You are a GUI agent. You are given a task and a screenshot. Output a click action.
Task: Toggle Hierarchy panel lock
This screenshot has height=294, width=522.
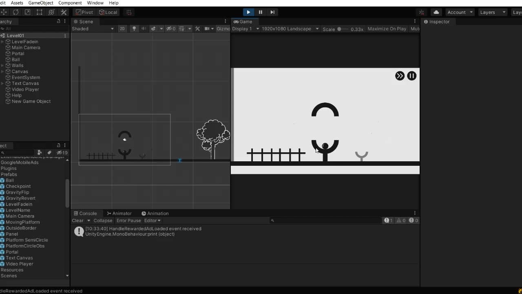coord(58,22)
